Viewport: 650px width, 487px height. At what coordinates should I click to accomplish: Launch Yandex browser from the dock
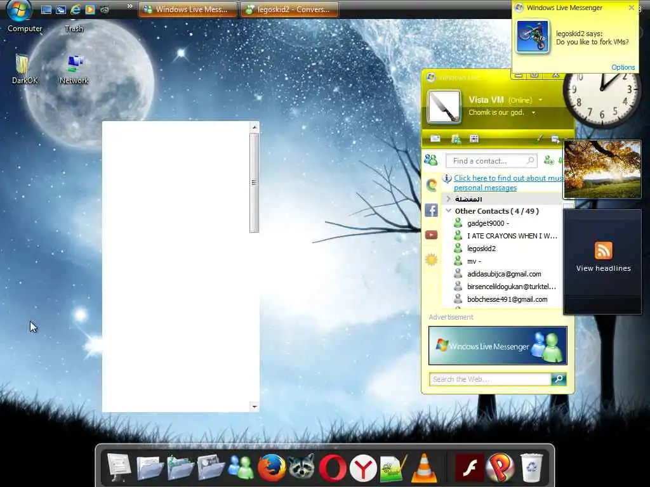[x=363, y=469]
